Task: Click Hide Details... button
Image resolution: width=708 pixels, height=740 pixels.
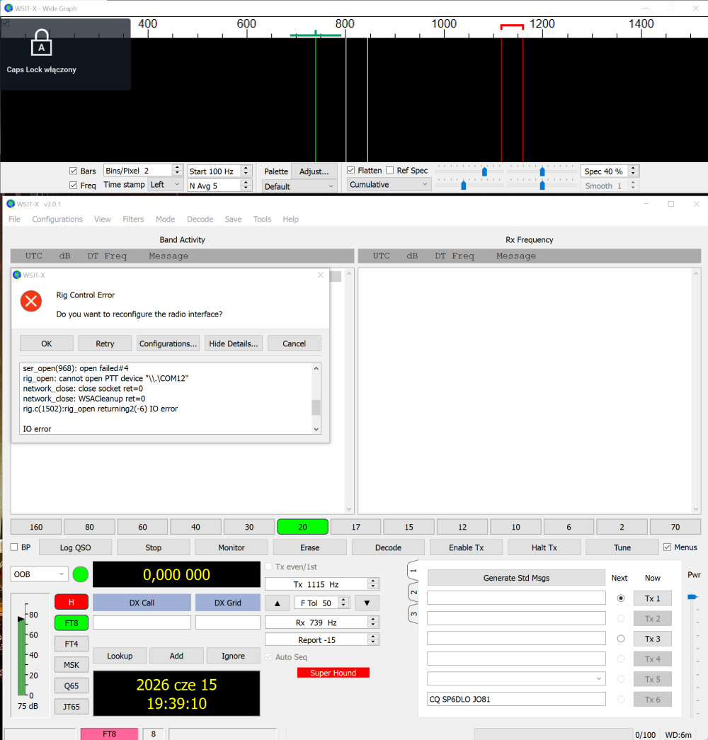Action: point(234,343)
